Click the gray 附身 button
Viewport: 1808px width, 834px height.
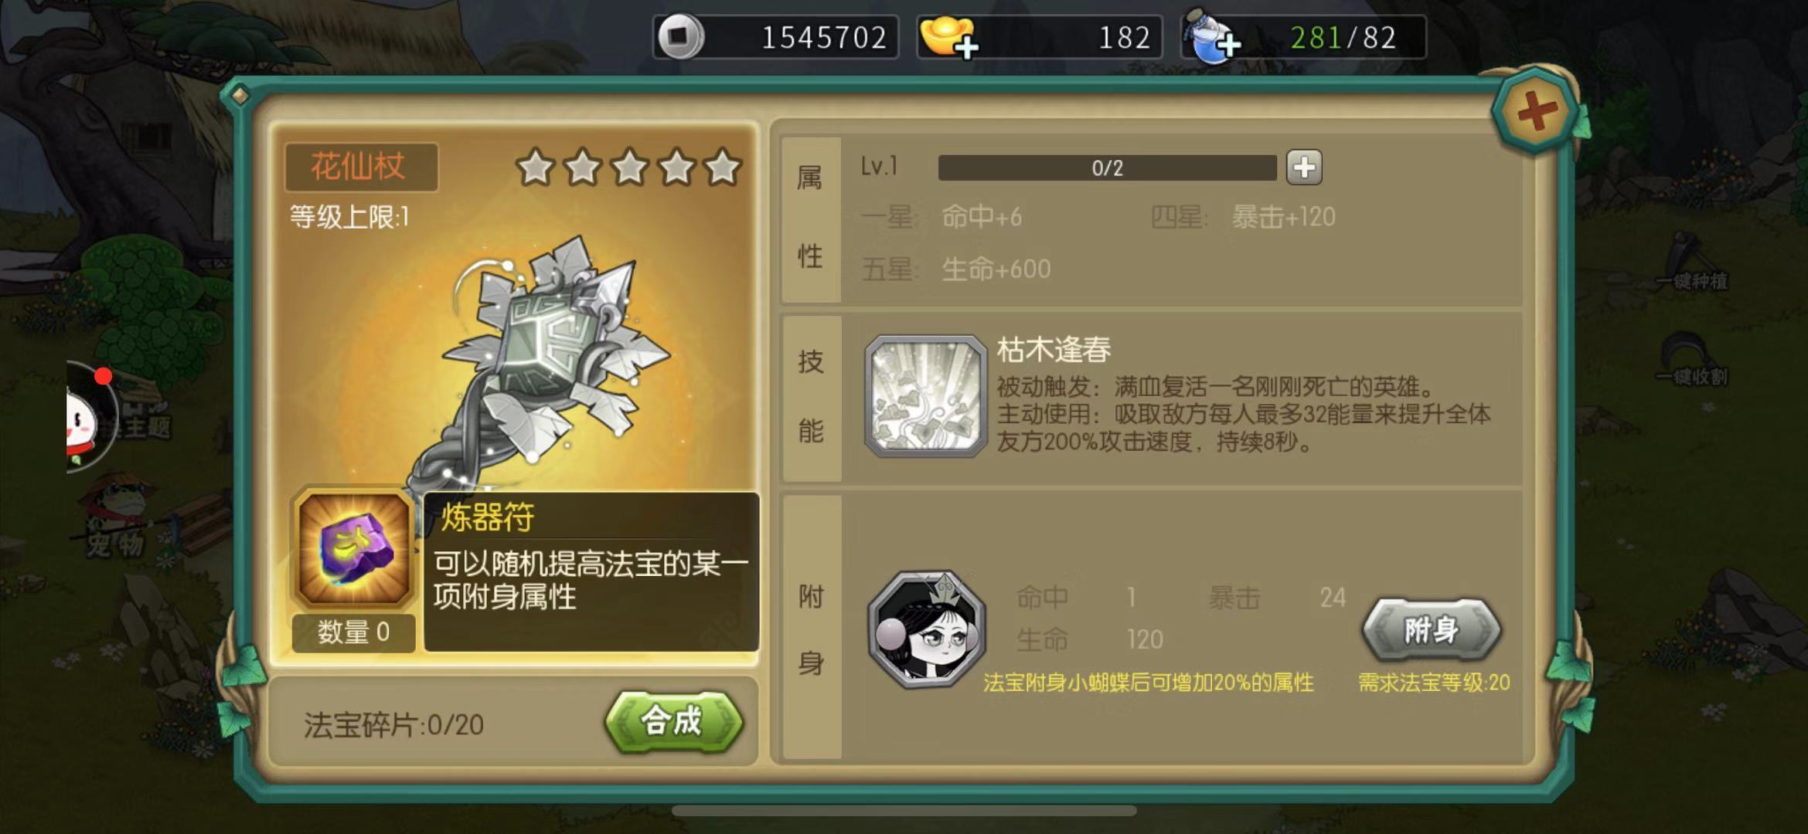(1431, 630)
